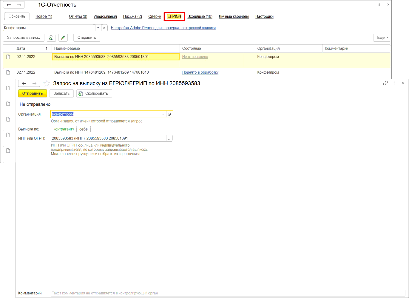Click edit pencil icon in list toolbar
The height and width of the screenshot is (298, 409).
coord(63,38)
